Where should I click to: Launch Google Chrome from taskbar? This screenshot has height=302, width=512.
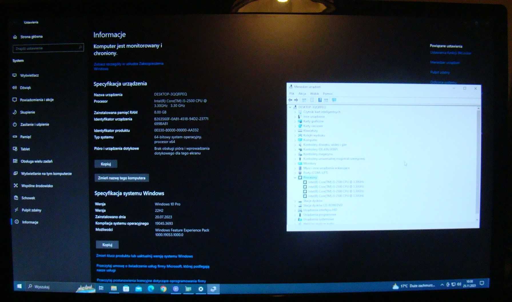pyautogui.click(x=163, y=289)
